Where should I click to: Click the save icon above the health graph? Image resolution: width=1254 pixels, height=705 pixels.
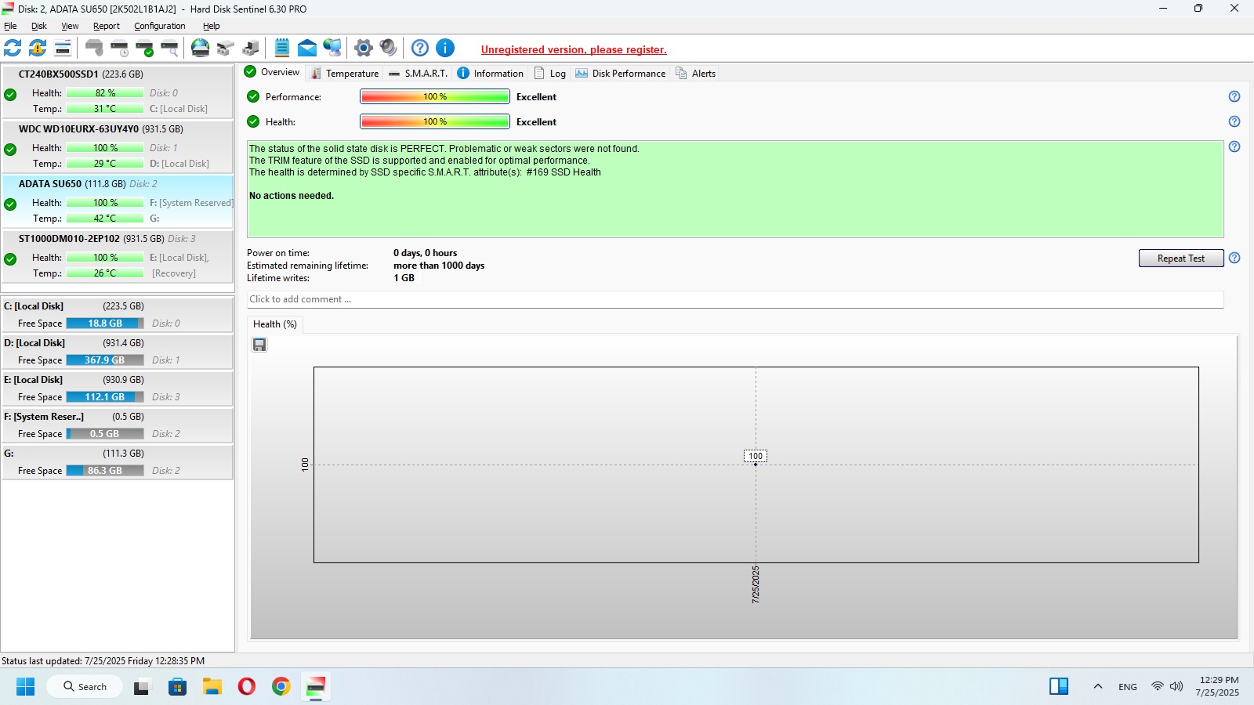pyautogui.click(x=259, y=345)
